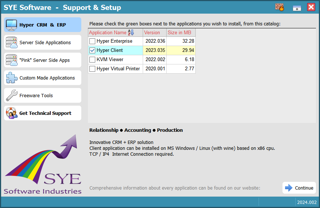
Task: Check the Hyper Virtual Printer checkbox
Action: (x=92, y=68)
